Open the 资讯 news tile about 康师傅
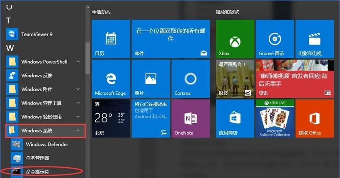340x178 pixels. coord(295,79)
